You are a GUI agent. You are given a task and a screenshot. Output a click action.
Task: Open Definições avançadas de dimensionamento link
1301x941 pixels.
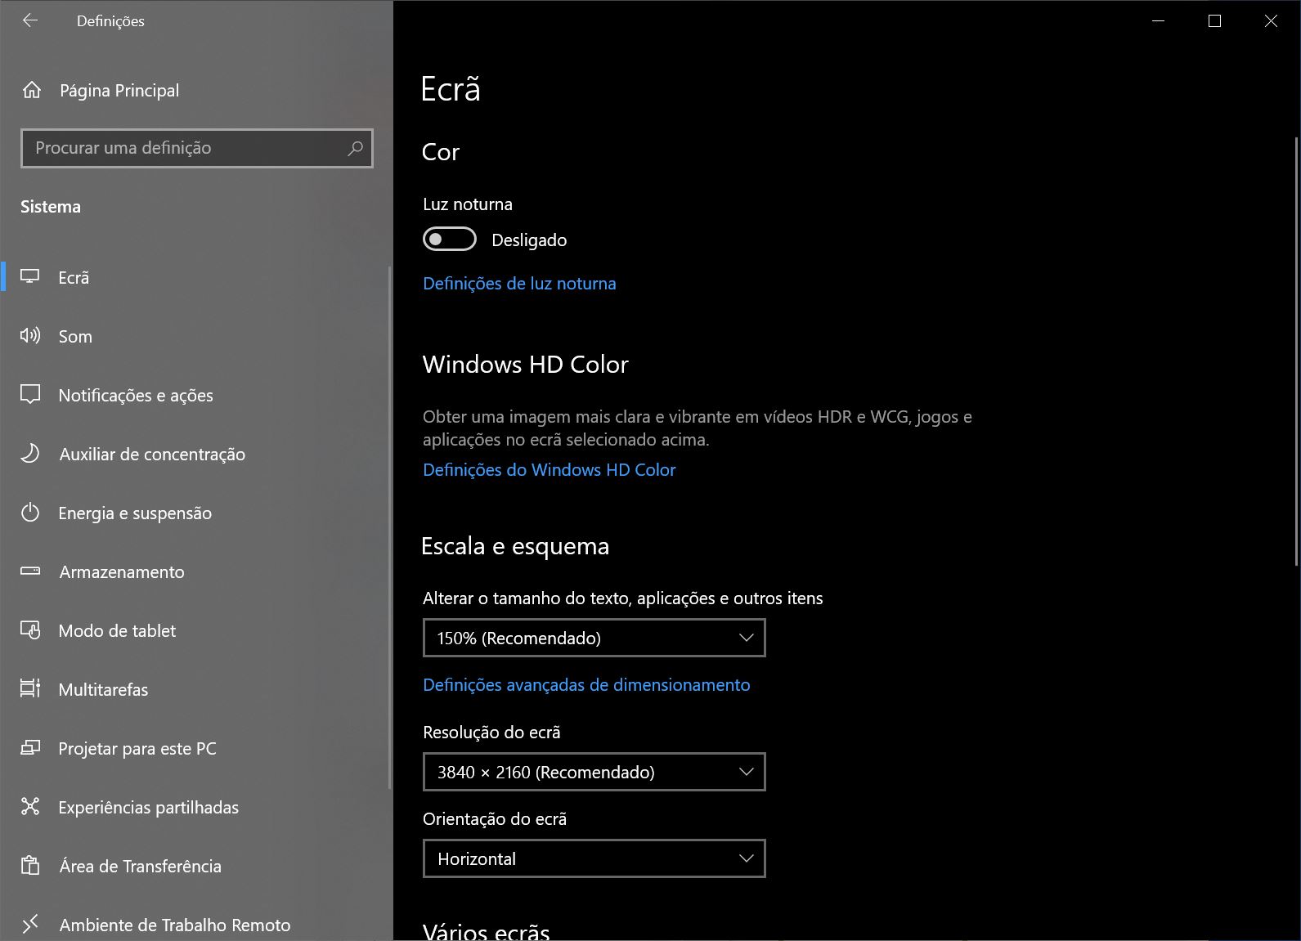click(586, 685)
